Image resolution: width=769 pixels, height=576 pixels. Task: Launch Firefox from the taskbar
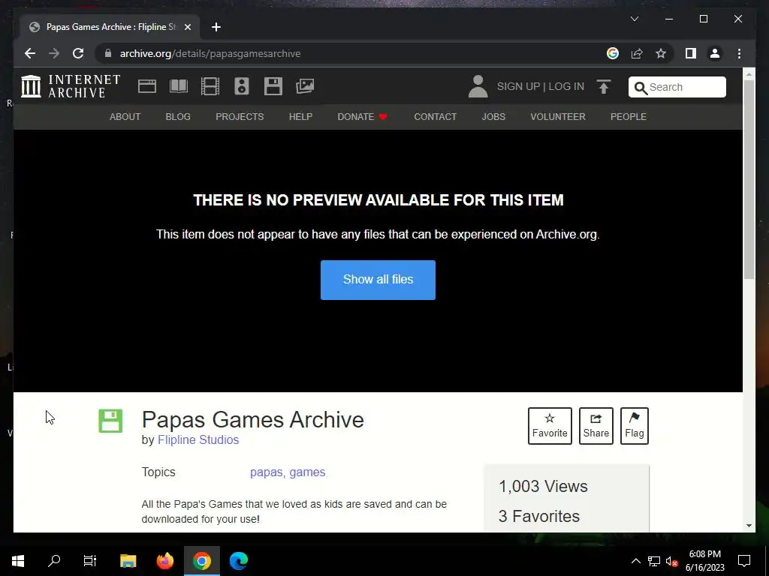tap(164, 561)
